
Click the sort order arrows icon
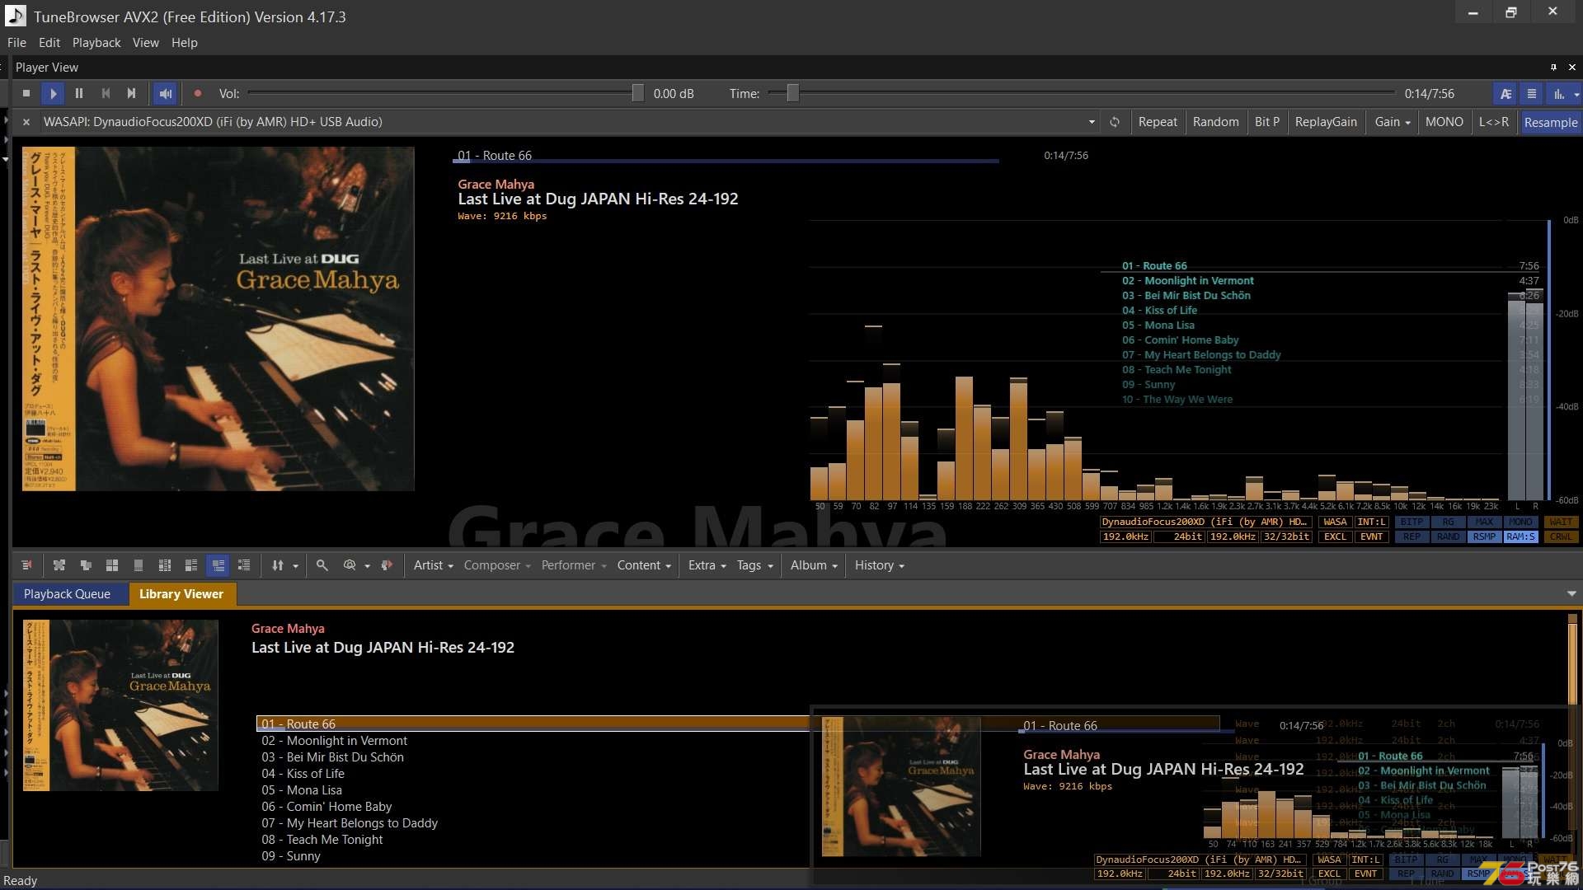pos(278,565)
